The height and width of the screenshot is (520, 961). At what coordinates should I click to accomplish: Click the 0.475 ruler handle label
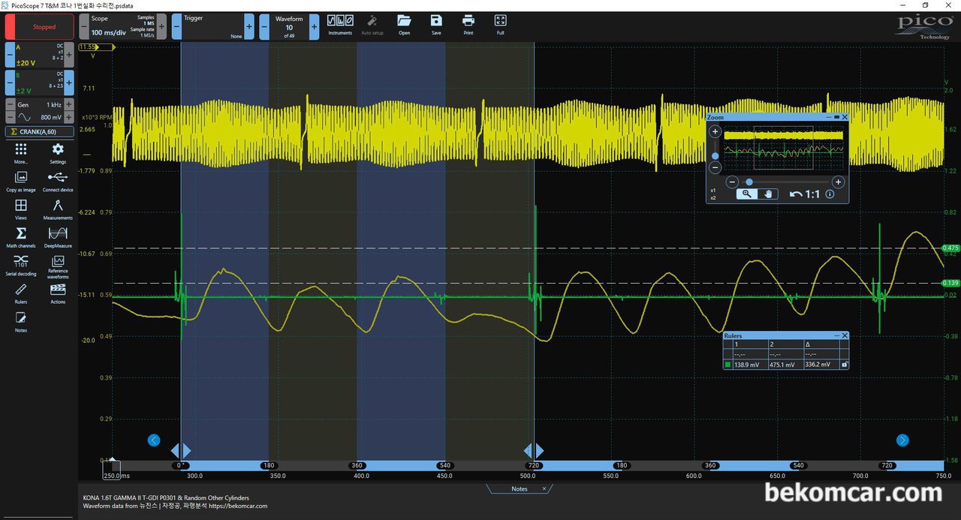pos(950,248)
